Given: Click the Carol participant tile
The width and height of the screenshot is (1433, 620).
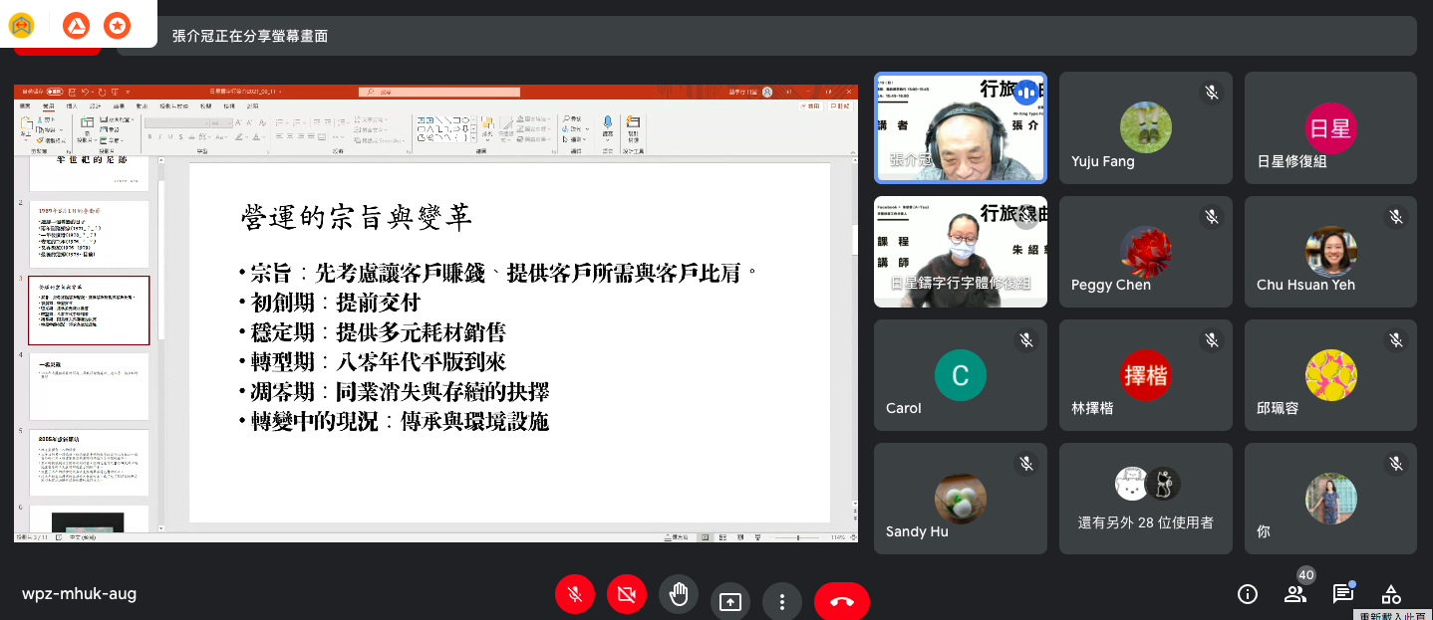Looking at the screenshot, I should pyautogui.click(x=960, y=374).
